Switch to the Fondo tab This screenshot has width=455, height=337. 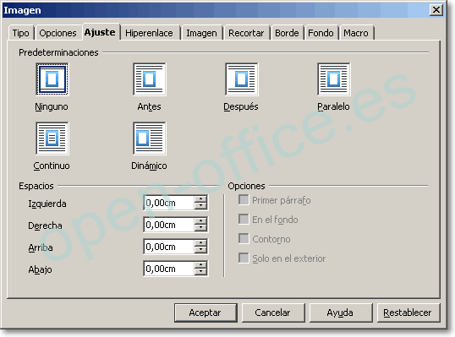point(321,33)
